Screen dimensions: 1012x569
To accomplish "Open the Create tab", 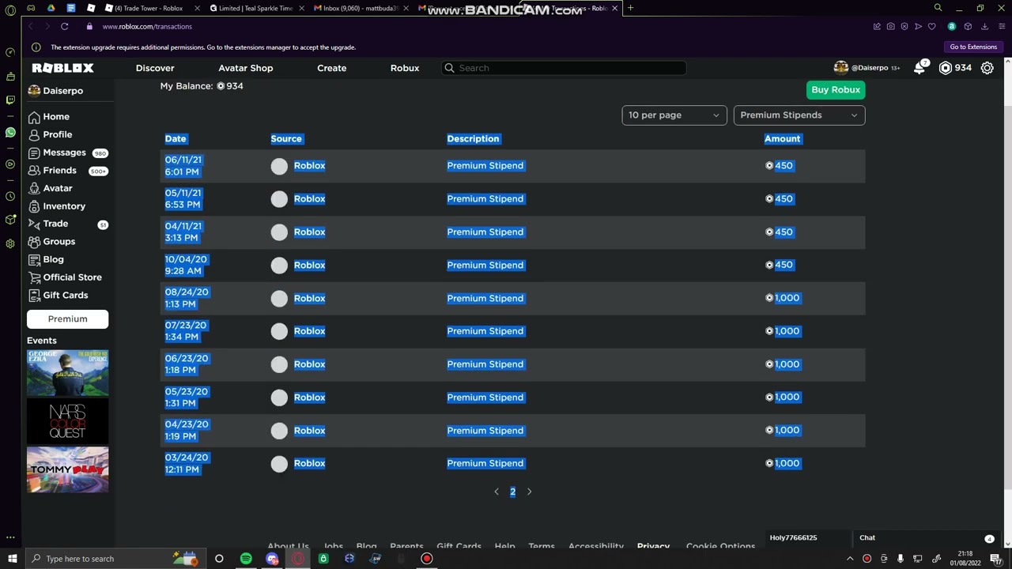I will 331,68.
